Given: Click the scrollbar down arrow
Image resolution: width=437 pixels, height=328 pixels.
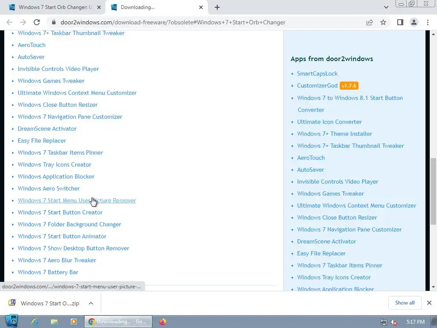Looking at the screenshot, I should click(433, 287).
